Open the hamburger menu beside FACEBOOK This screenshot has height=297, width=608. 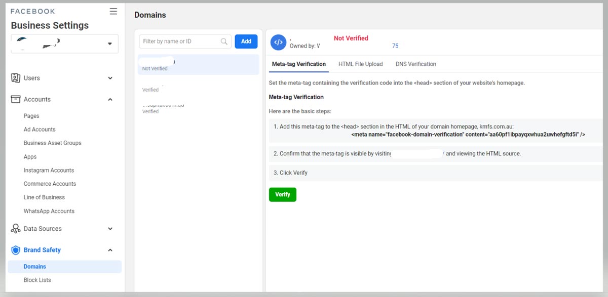113,11
